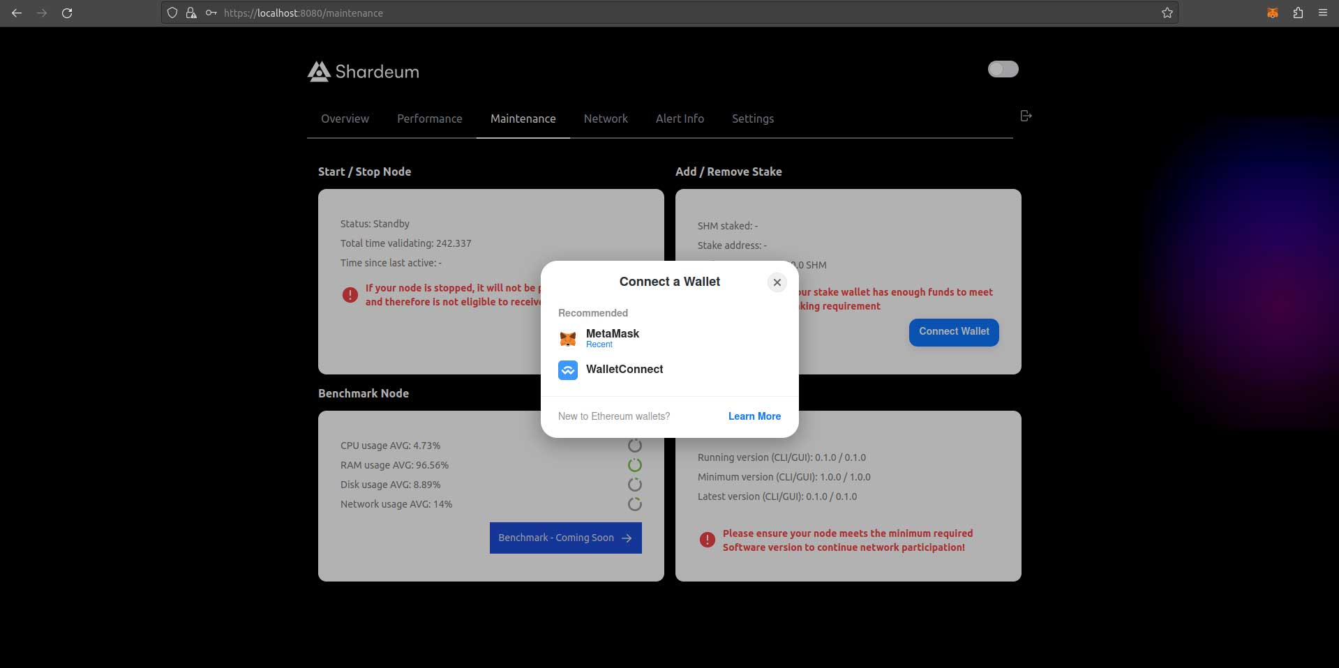Click the 'Start / Stop Node' heading
Screen dimensions: 1339x668
[364, 172]
